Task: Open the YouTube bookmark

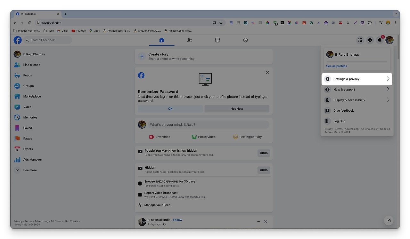Action: click(x=79, y=31)
